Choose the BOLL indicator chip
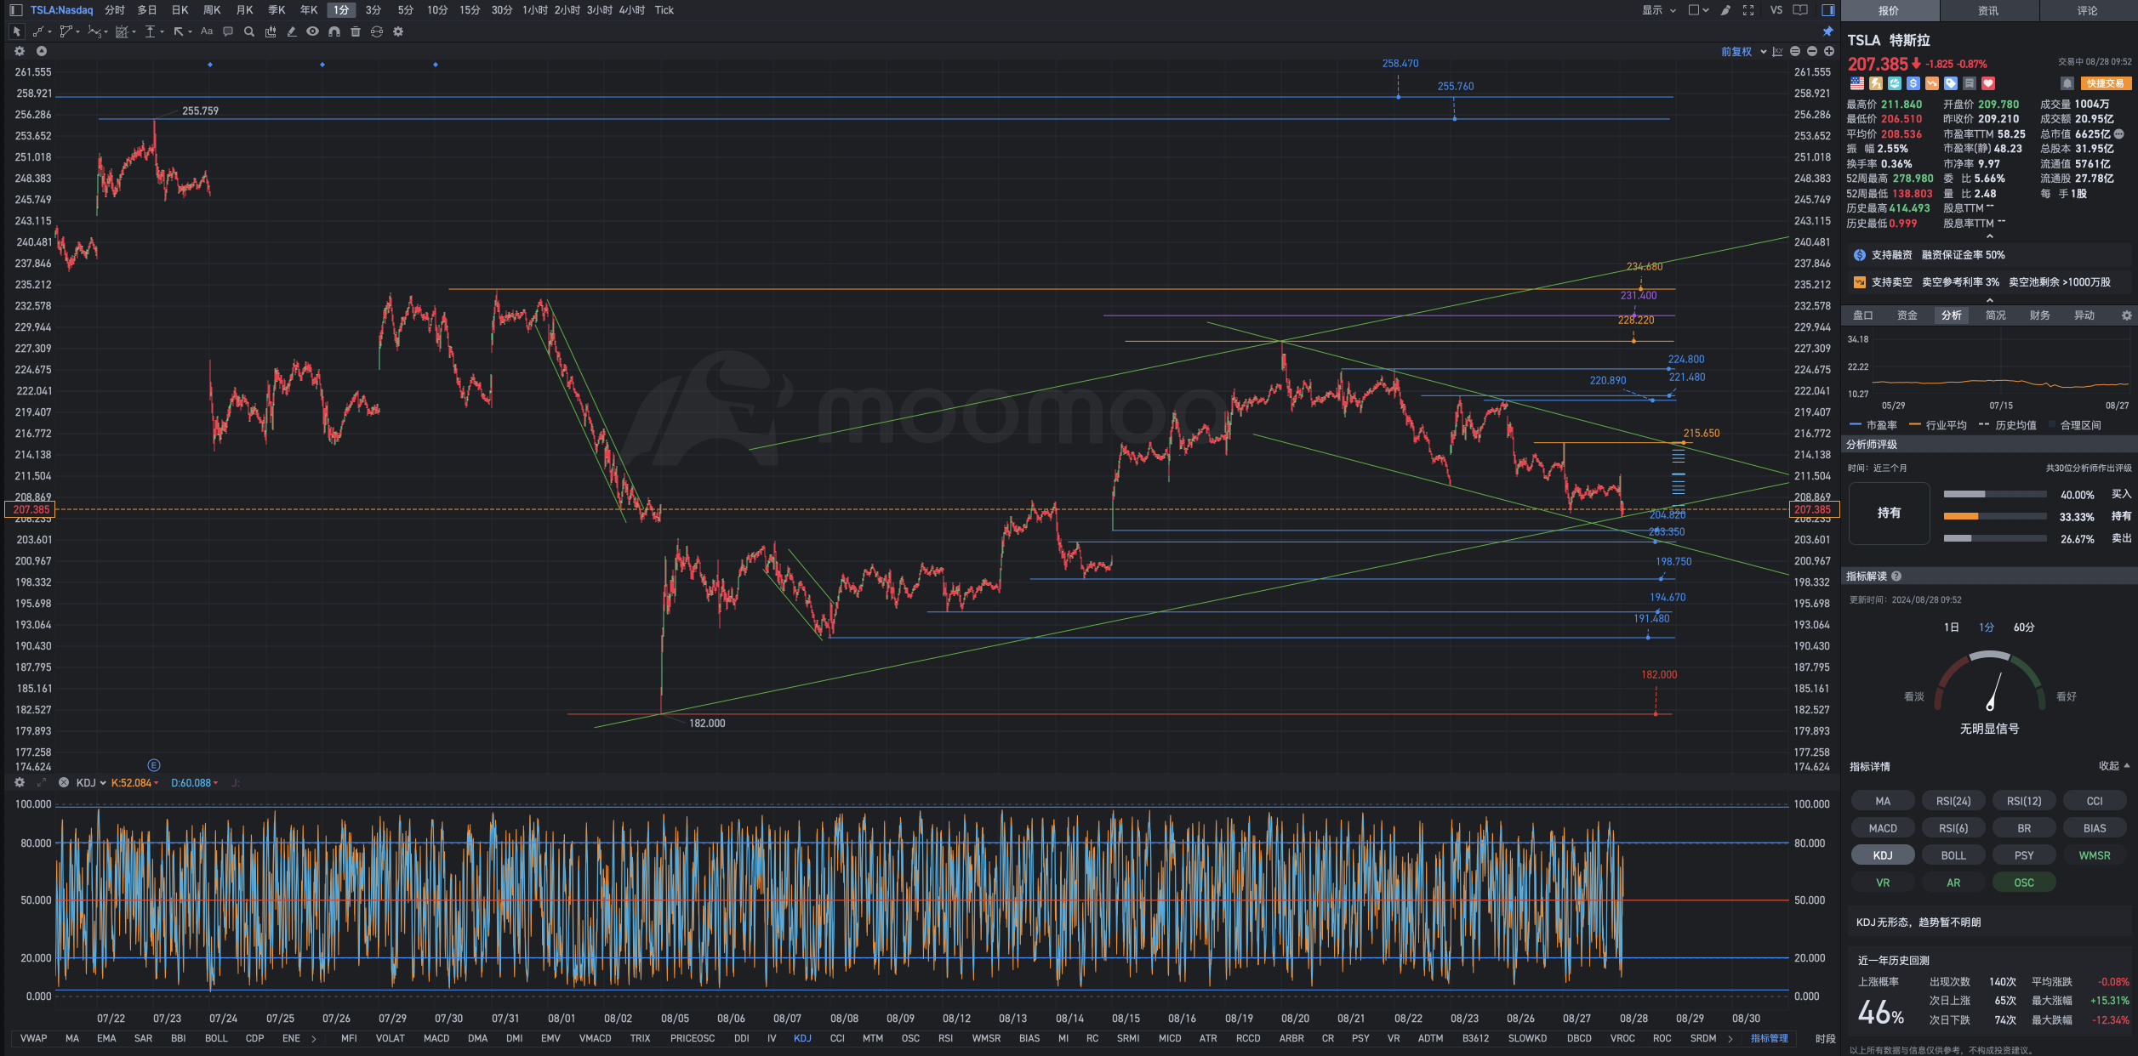Screen dimensions: 2138x1056 click(1953, 855)
